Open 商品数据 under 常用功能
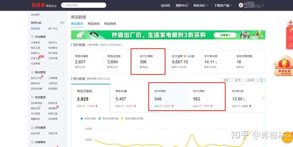 35,29
